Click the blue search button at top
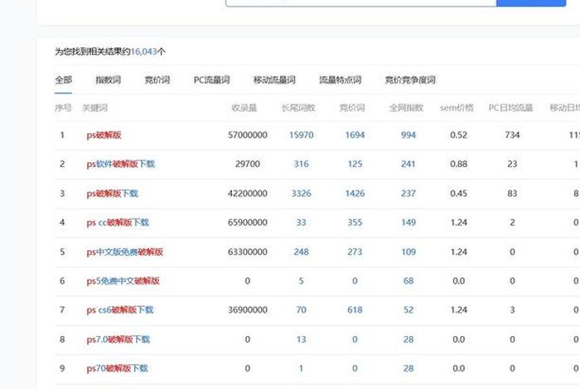Image resolution: width=580 pixels, height=389 pixels. tap(531, 2)
